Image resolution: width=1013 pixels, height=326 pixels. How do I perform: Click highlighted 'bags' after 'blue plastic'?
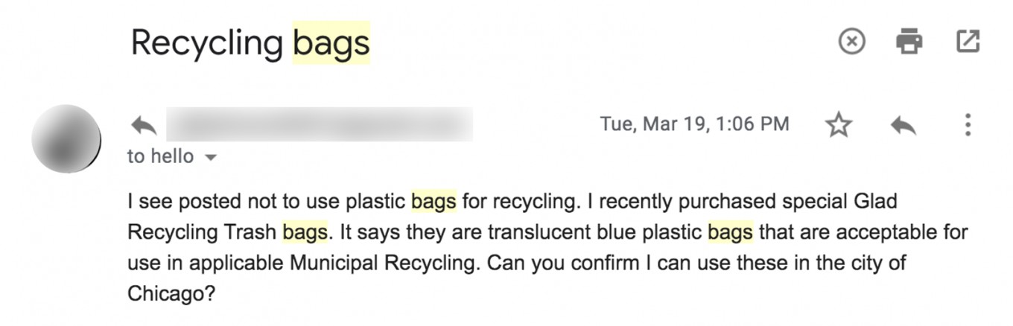(730, 232)
